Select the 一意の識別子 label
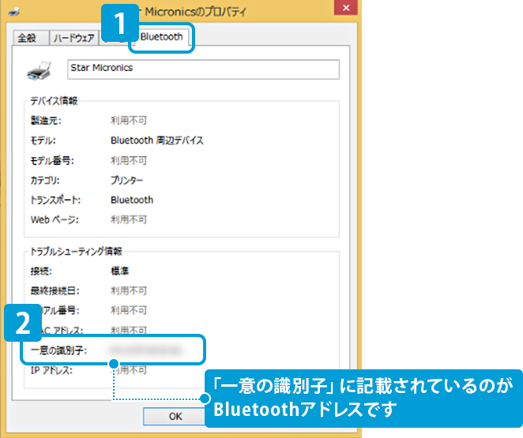 [58, 350]
